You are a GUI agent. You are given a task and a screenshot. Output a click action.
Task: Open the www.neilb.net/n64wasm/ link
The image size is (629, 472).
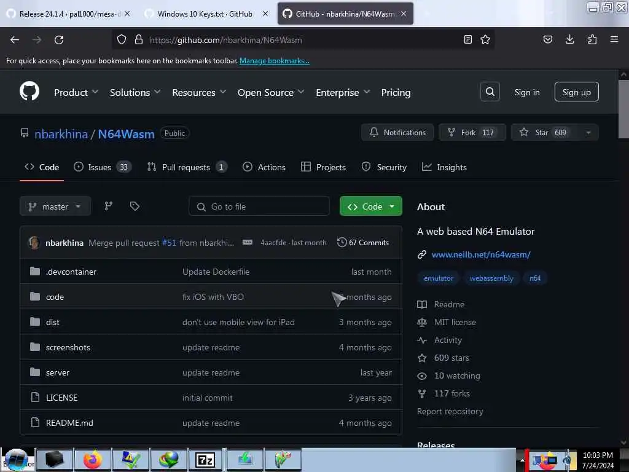tap(481, 254)
